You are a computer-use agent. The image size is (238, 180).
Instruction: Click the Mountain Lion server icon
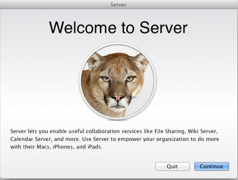pos(118,82)
